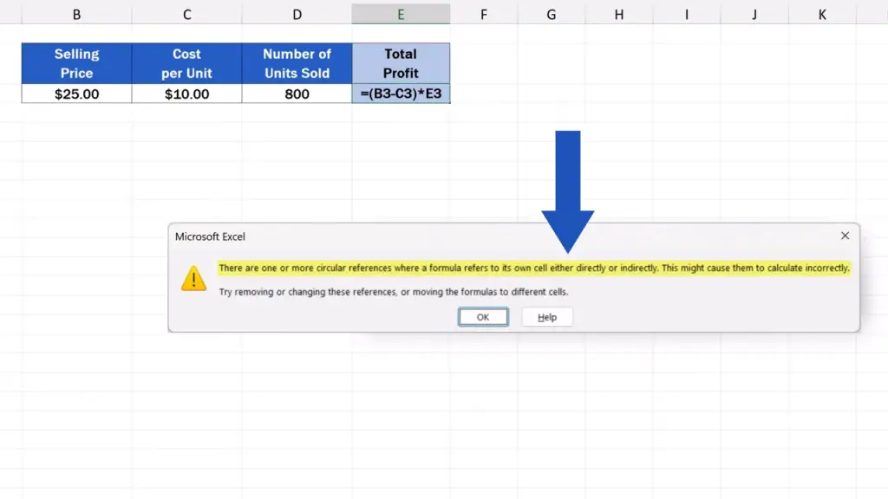Image resolution: width=888 pixels, height=499 pixels.
Task: Click the cell containing $10.00
Action: [186, 94]
